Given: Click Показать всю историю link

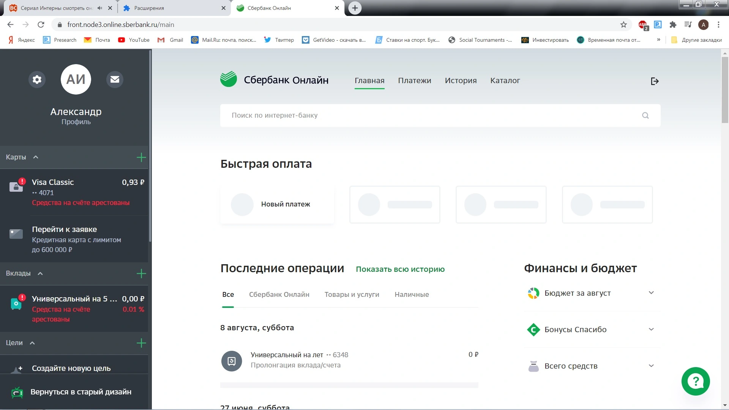Looking at the screenshot, I should pyautogui.click(x=400, y=269).
